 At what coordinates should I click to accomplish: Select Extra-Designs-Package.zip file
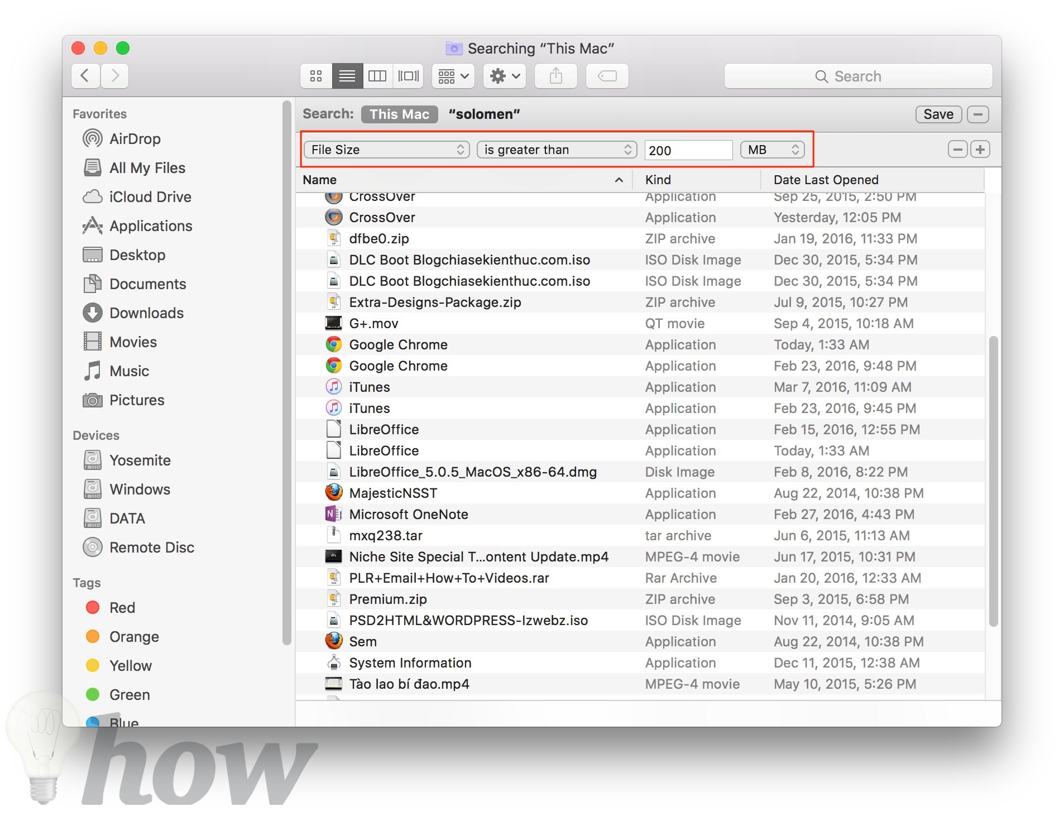[640, 302]
